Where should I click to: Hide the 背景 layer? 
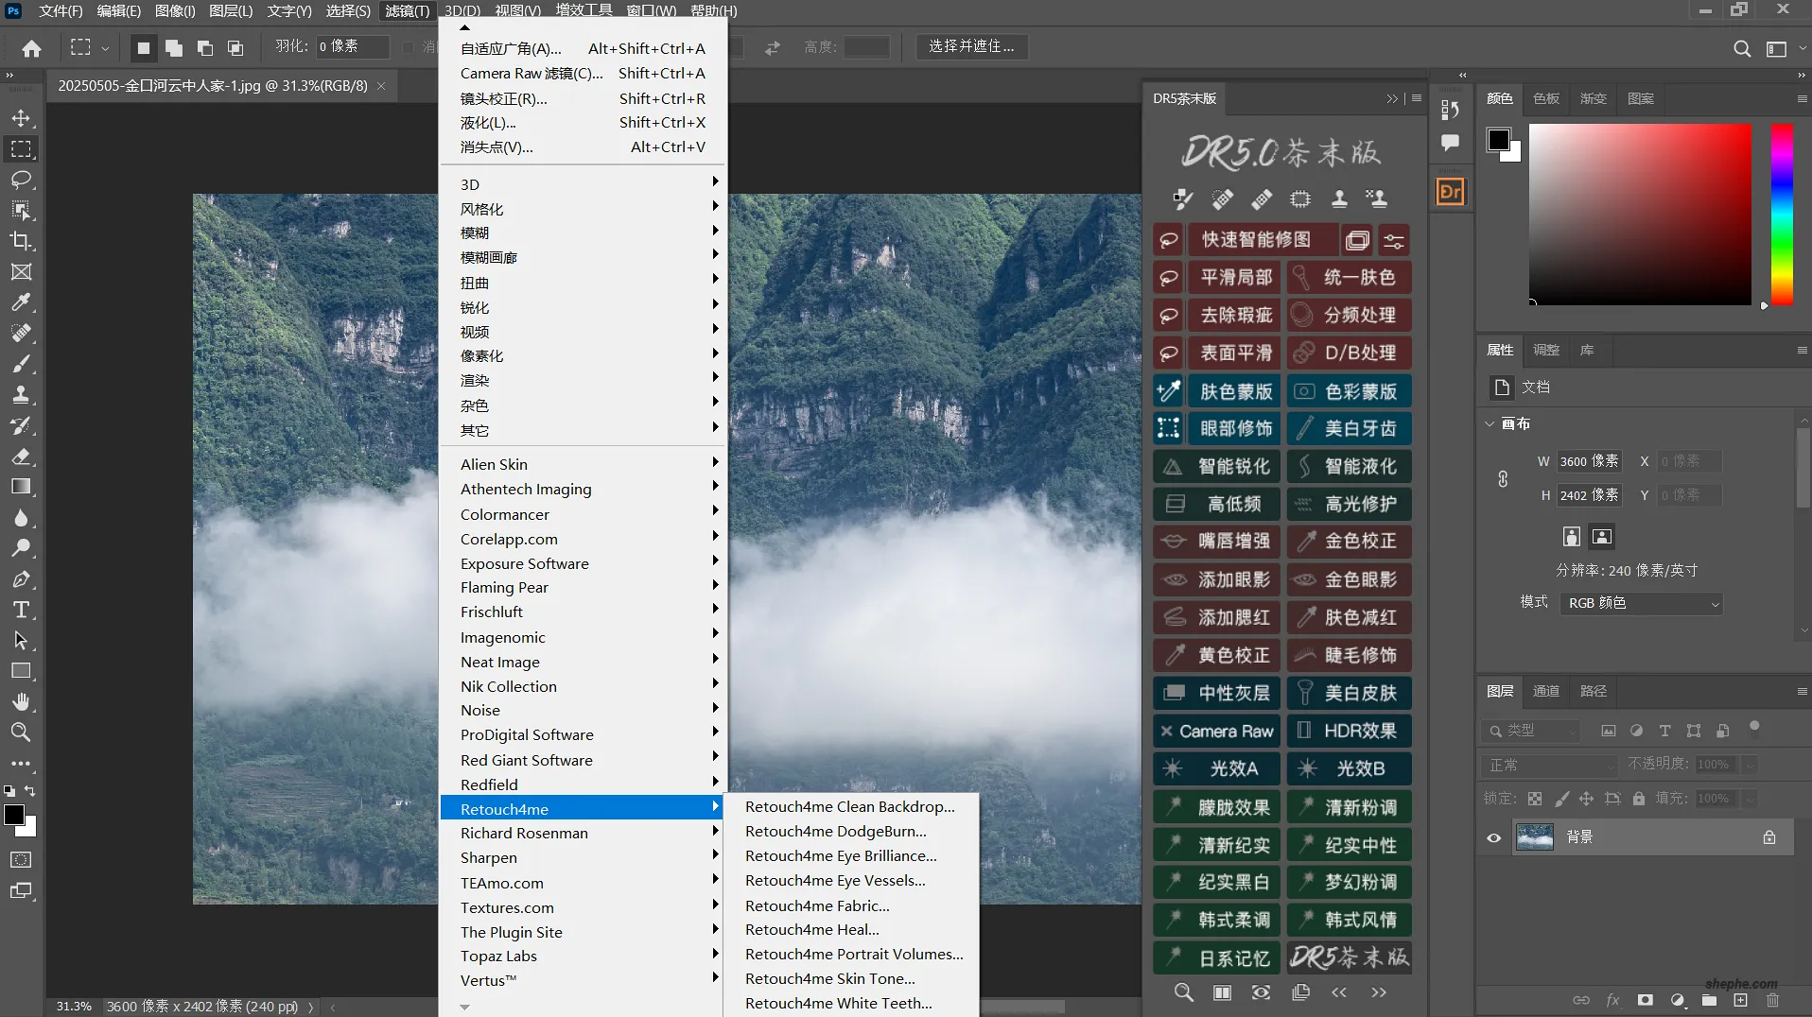(1493, 837)
